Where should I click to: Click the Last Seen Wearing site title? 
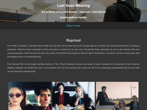coord(73,5)
